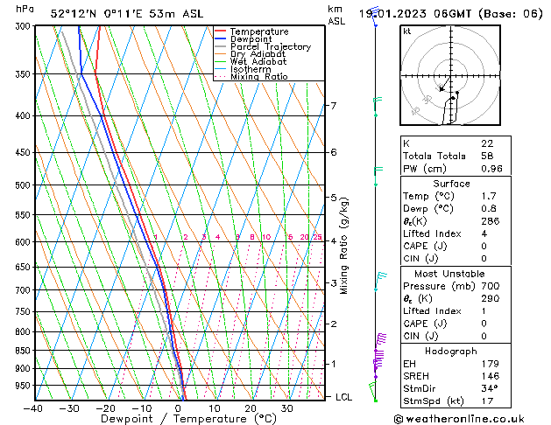Click the mixing ratio line label 10

[x=266, y=237]
